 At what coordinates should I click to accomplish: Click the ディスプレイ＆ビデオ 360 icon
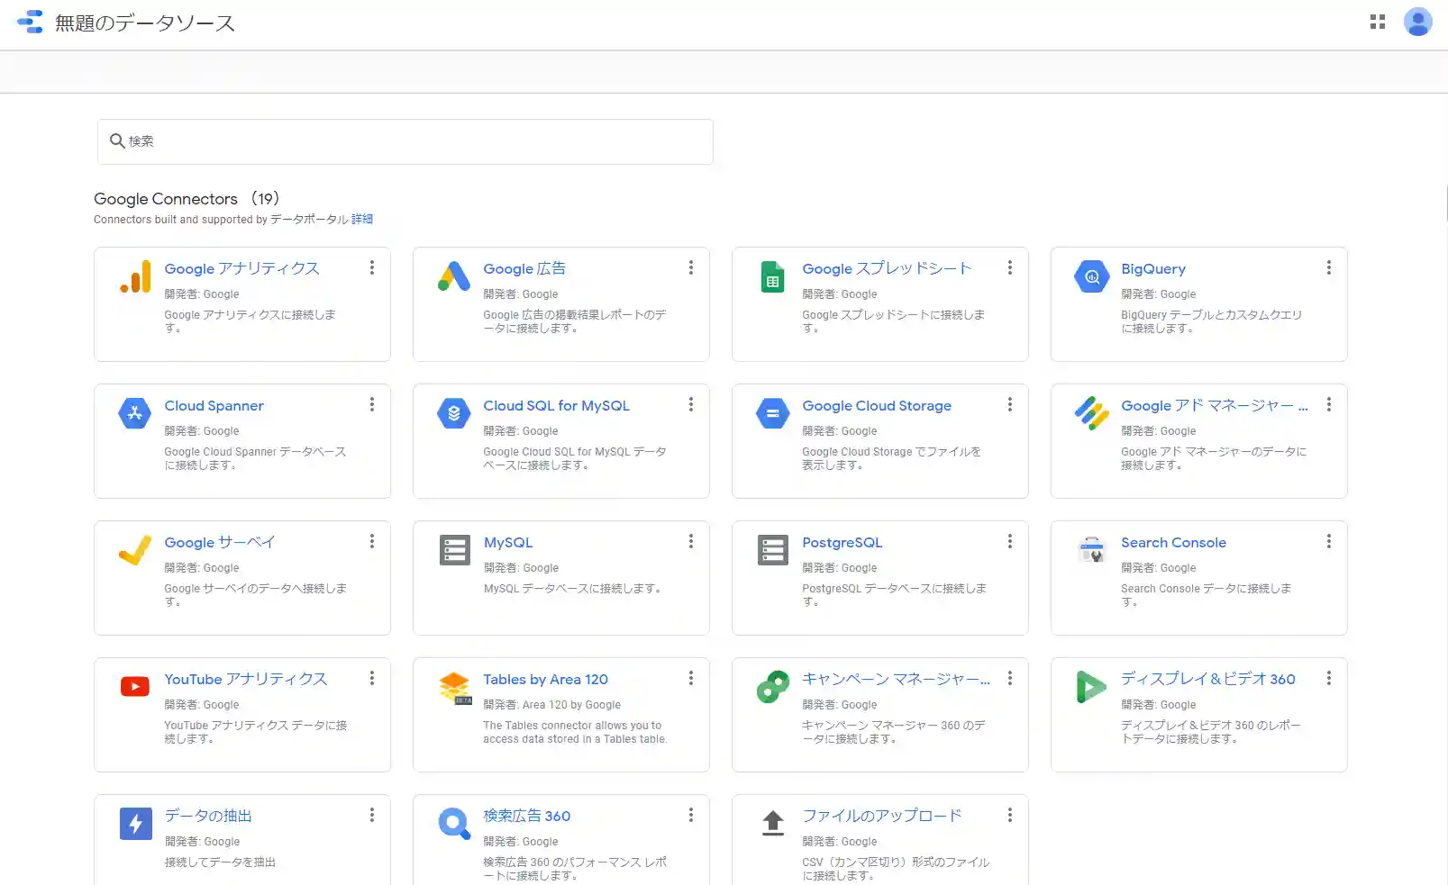tap(1091, 687)
